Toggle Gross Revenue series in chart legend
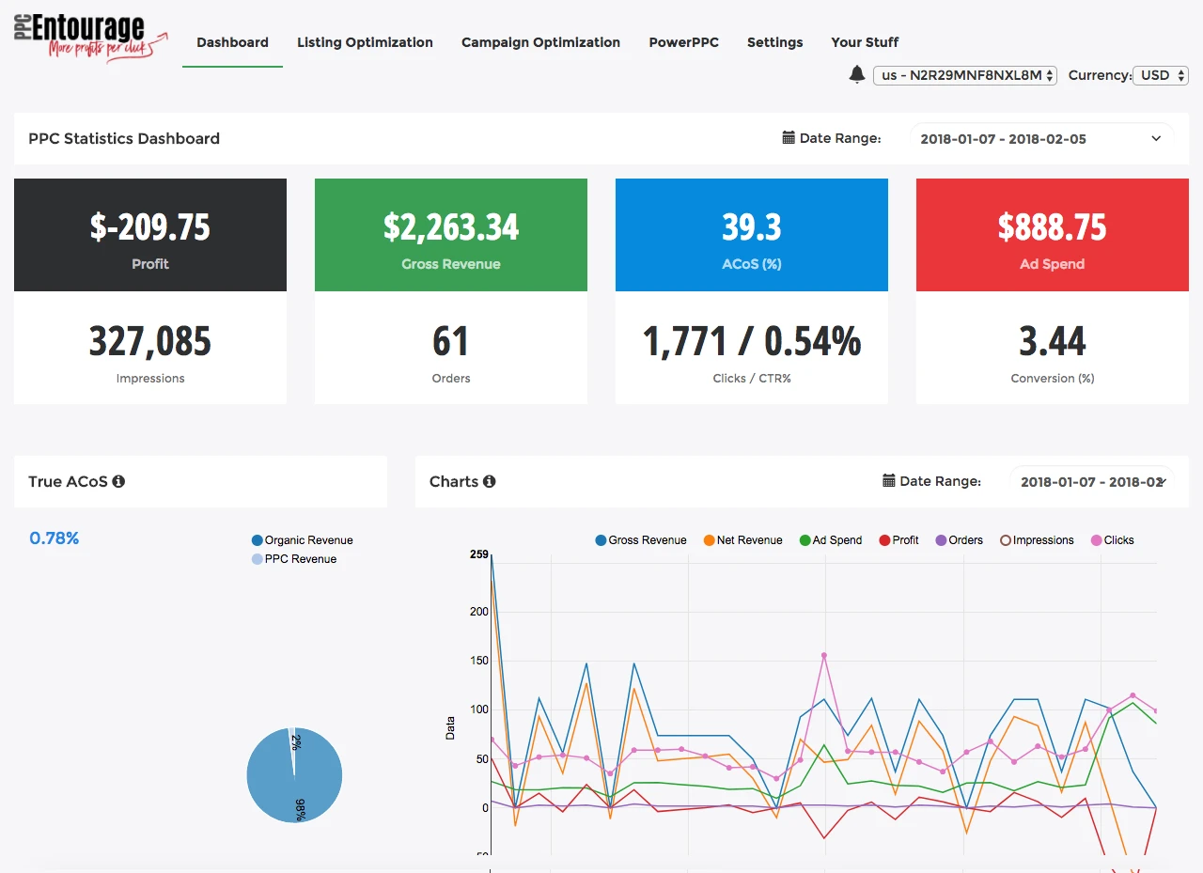The image size is (1203, 873). (641, 540)
